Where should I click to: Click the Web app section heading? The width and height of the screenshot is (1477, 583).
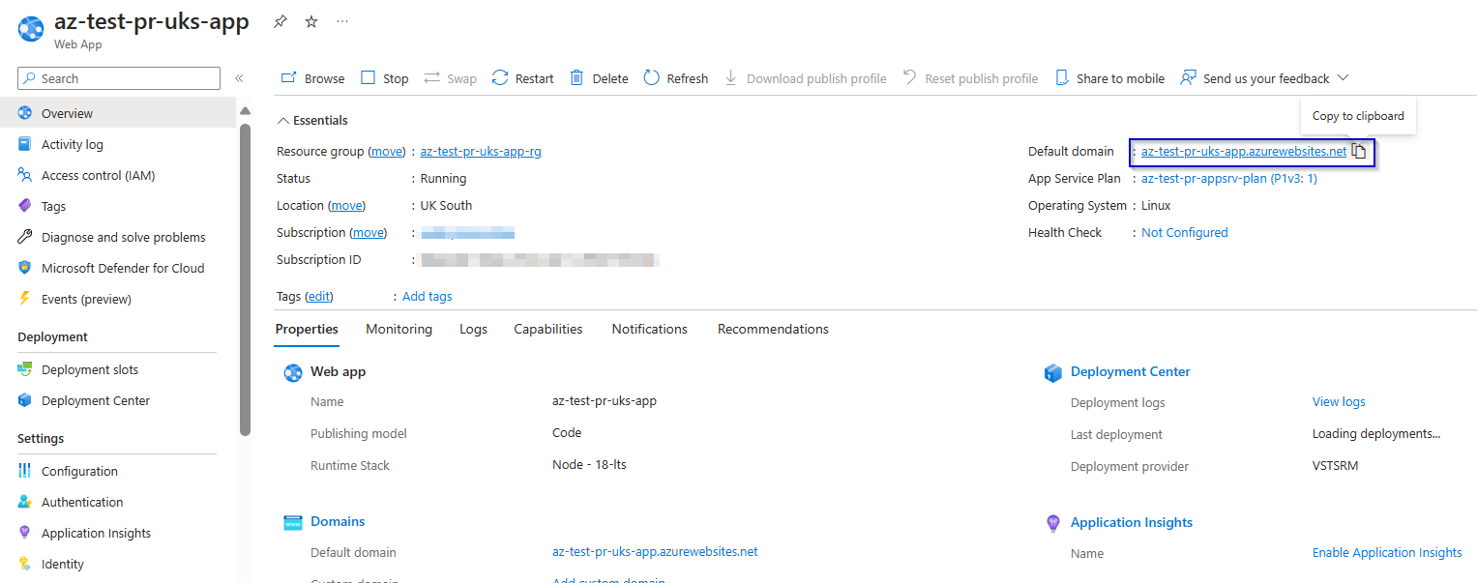338,371
